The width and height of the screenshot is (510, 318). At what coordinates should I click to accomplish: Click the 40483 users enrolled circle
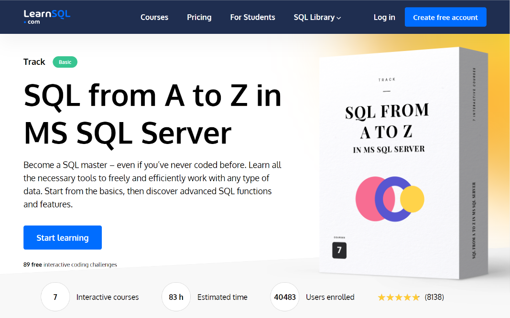pyautogui.click(x=284, y=297)
